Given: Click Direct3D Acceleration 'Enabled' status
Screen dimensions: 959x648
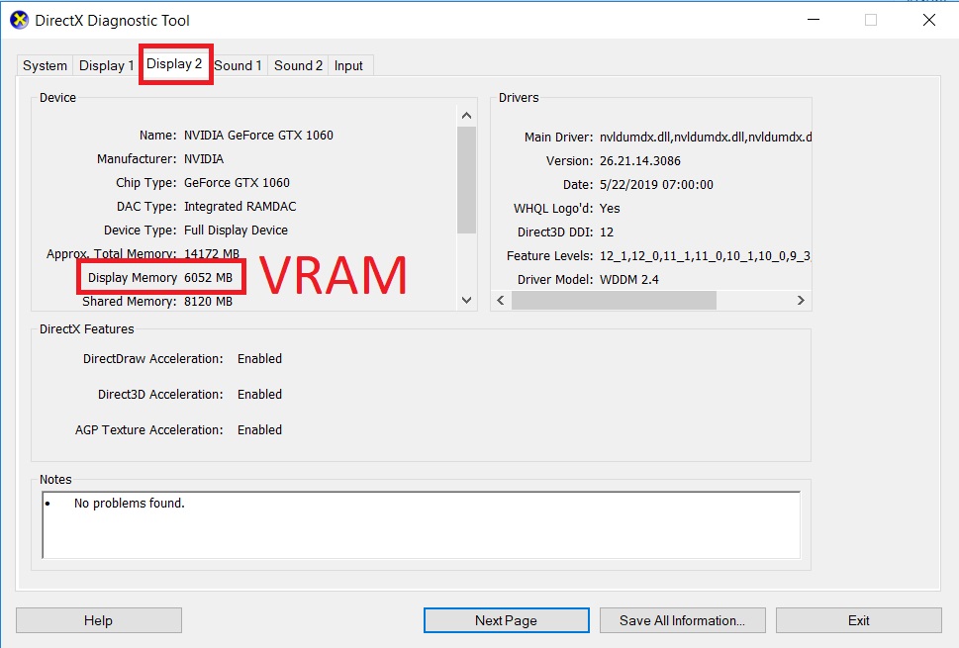Looking at the screenshot, I should (x=259, y=395).
